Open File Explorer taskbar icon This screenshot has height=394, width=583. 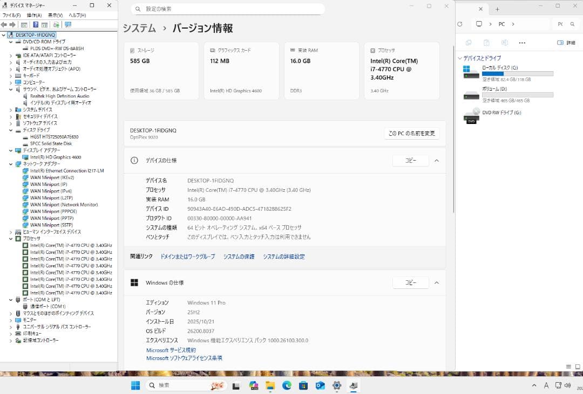pyautogui.click(x=270, y=386)
